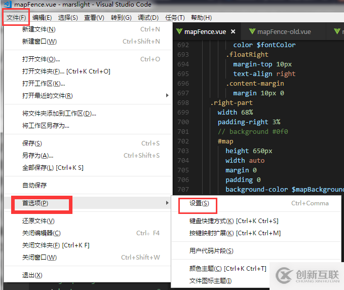Click the code text width 68%
The width and height of the screenshot is (344, 290).
click(236, 113)
